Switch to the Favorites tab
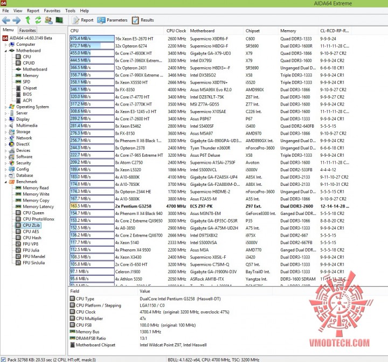The width and height of the screenshot is (388, 362). pyautogui.click(x=27, y=30)
